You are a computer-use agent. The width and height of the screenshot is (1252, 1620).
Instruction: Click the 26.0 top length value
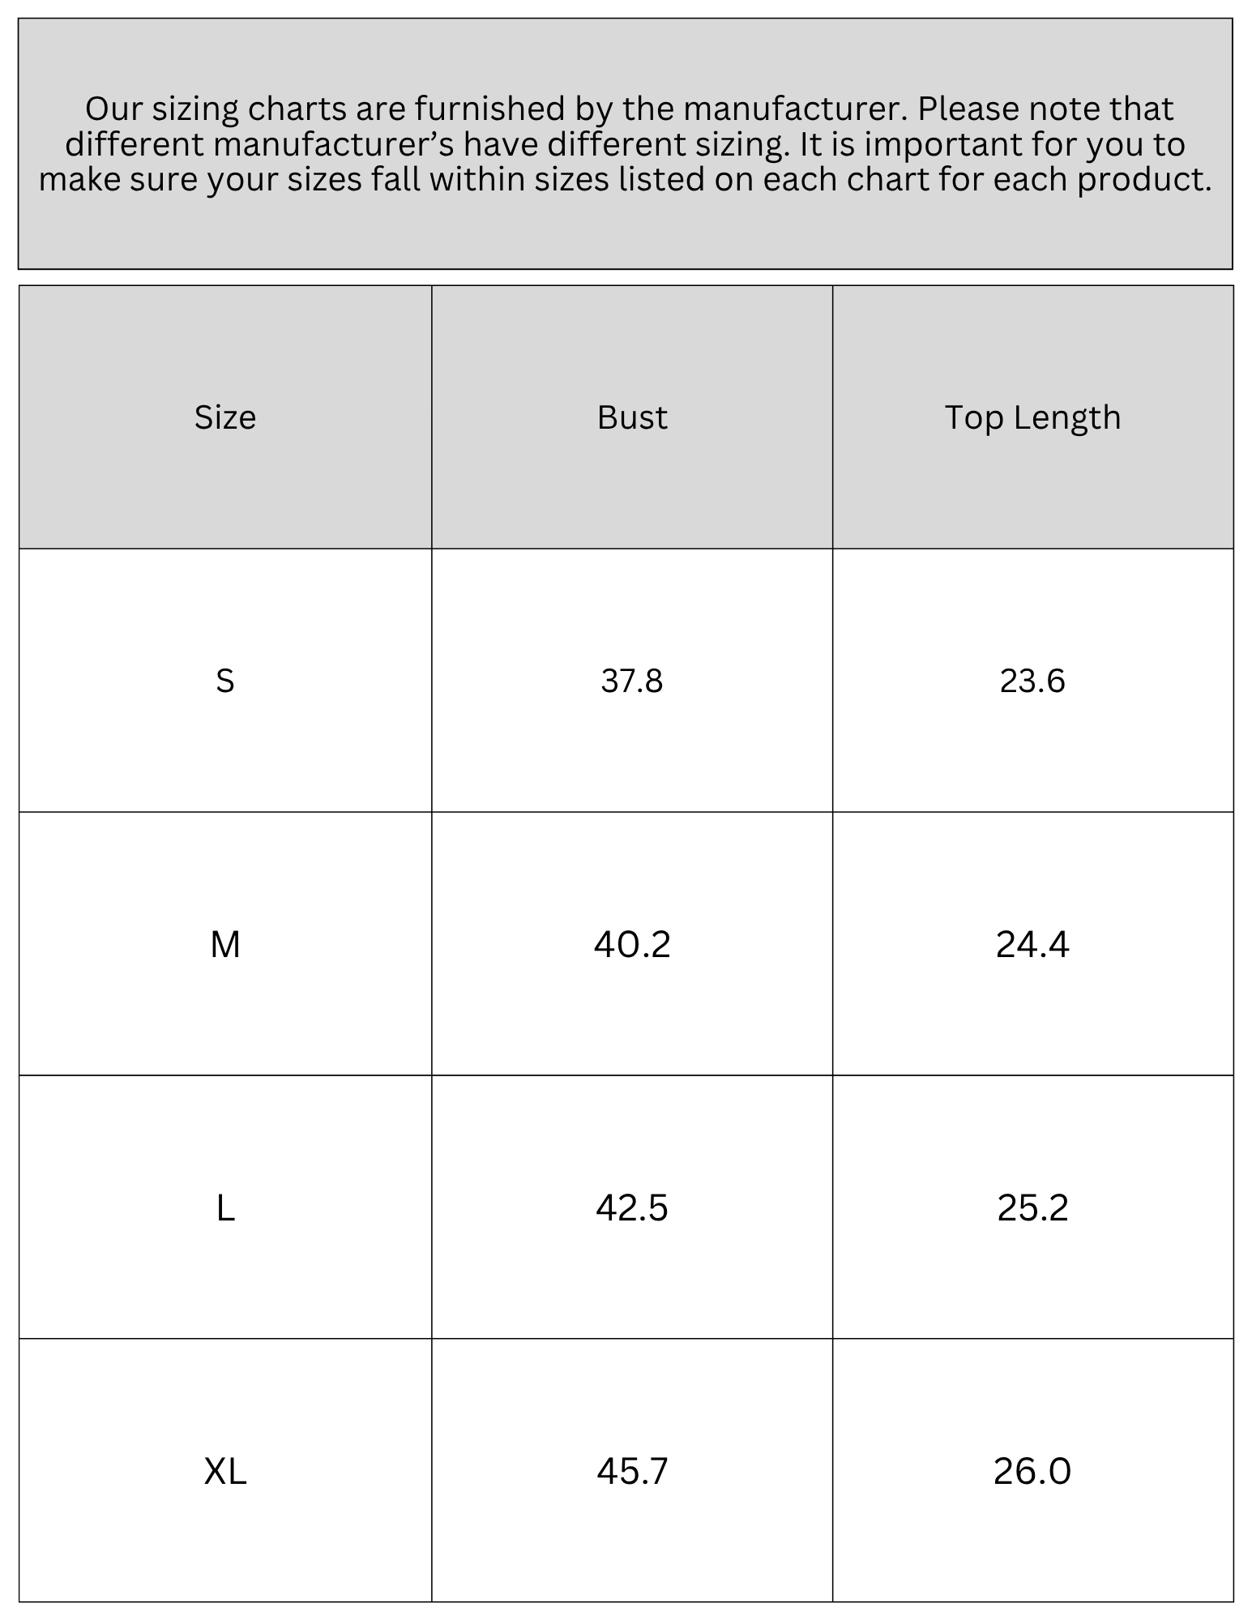coord(1033,1471)
